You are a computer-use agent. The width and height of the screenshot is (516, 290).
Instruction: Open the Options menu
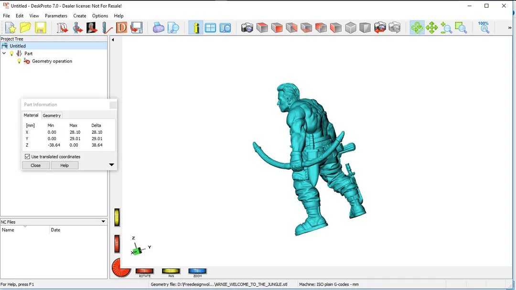tap(100, 16)
